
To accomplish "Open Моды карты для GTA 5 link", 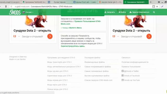I will pos(57,85).
